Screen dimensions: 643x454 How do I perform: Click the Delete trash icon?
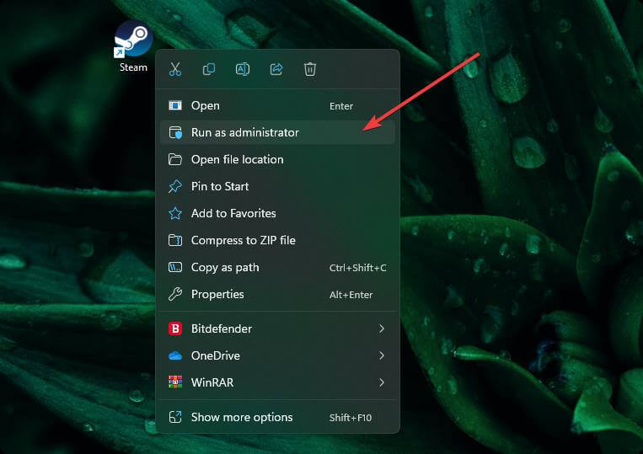coord(310,69)
